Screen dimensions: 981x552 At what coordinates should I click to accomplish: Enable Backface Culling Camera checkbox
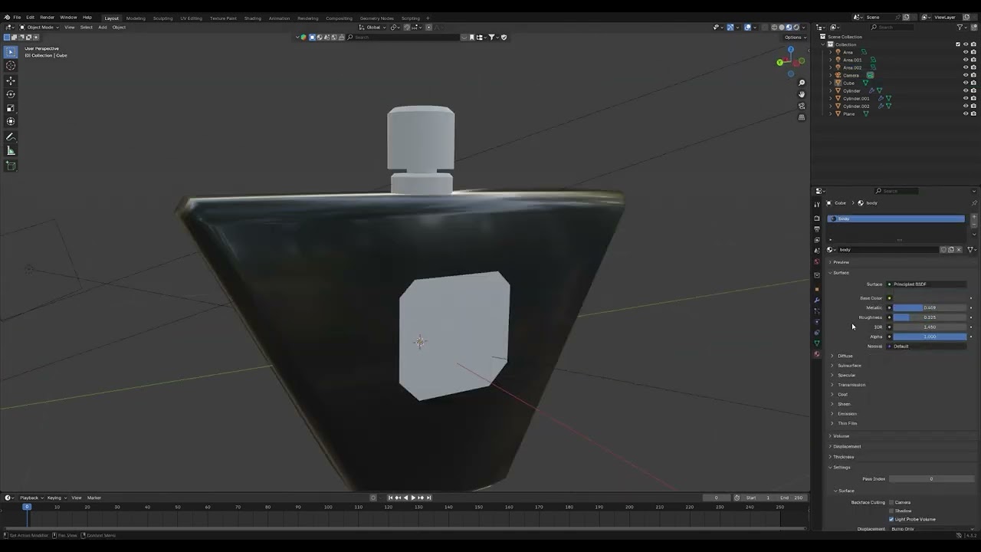click(x=891, y=502)
